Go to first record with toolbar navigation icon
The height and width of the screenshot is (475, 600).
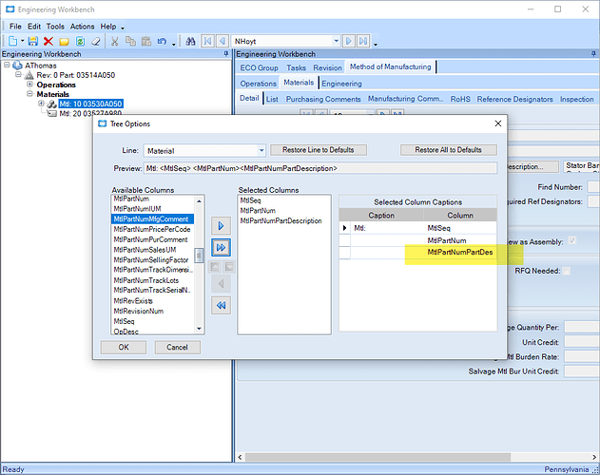pos(207,41)
